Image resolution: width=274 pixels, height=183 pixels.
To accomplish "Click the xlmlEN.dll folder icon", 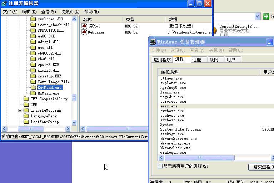I will coord(33,70).
